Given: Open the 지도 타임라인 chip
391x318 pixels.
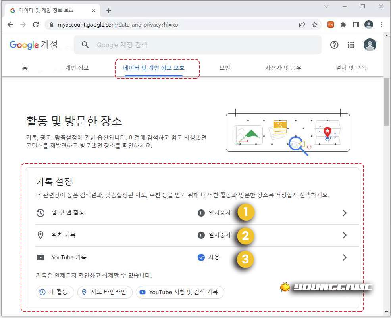Looking at the screenshot, I should [x=105, y=292].
